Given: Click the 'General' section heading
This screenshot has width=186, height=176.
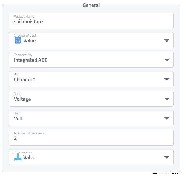Looking at the screenshot, I should coord(91,5).
